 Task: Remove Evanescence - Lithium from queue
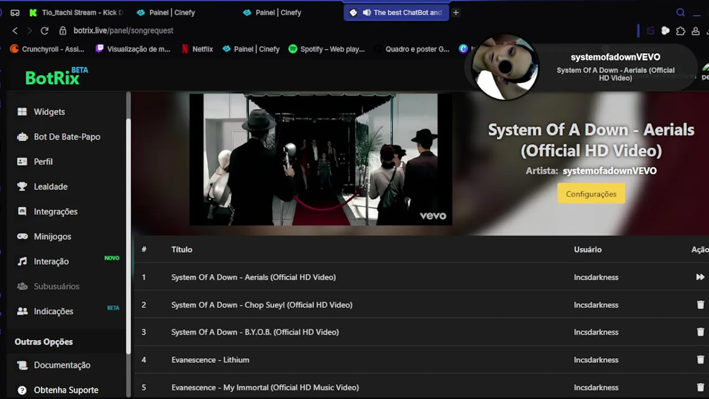pyautogui.click(x=700, y=360)
